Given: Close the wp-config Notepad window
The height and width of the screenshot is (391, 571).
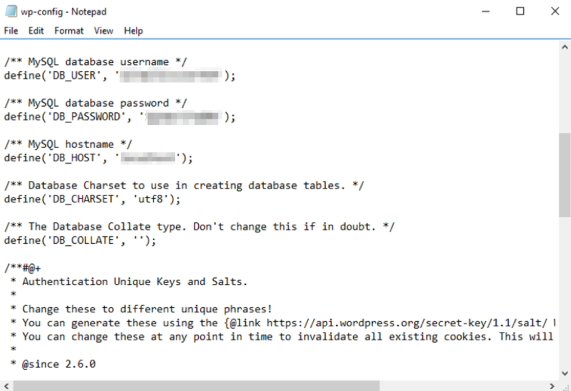Looking at the screenshot, I should 554,11.
